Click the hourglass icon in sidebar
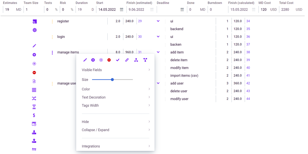Image resolution: width=308 pixels, height=154 pixels. click(34, 107)
